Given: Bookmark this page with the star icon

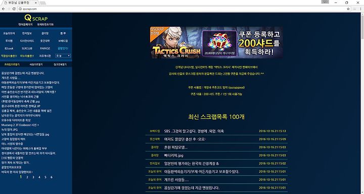Looking at the screenshot, I should 348,9.
